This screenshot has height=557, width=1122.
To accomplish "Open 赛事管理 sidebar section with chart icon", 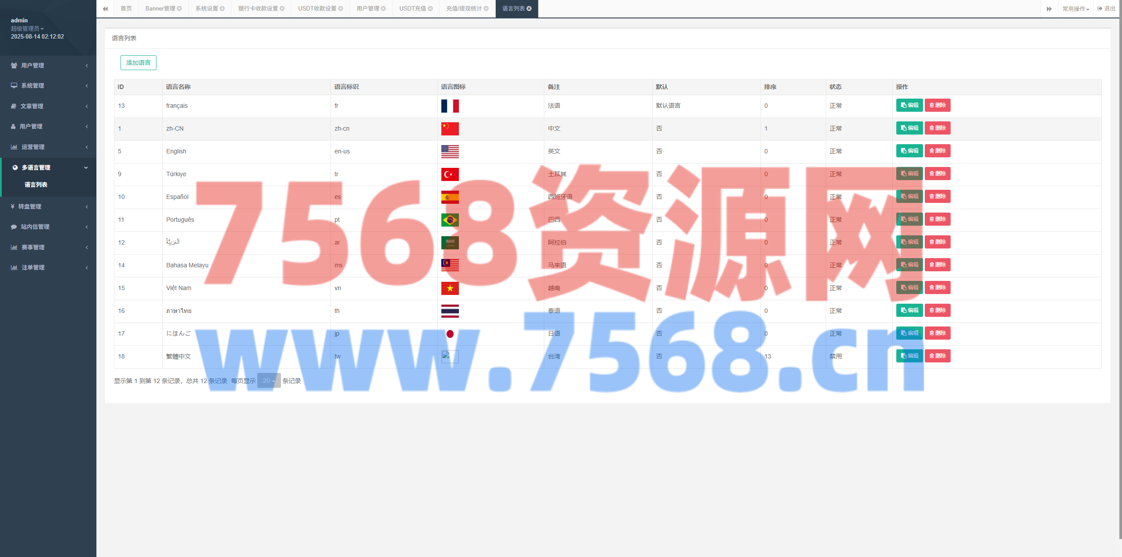I will (x=33, y=247).
